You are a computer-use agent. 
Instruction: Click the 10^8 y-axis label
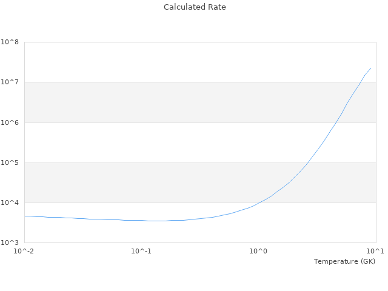pyautogui.click(x=10, y=42)
